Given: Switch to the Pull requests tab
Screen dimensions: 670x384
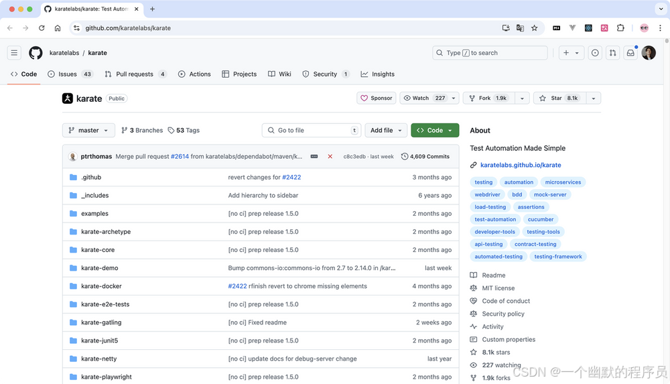Looking at the screenshot, I should tap(135, 74).
